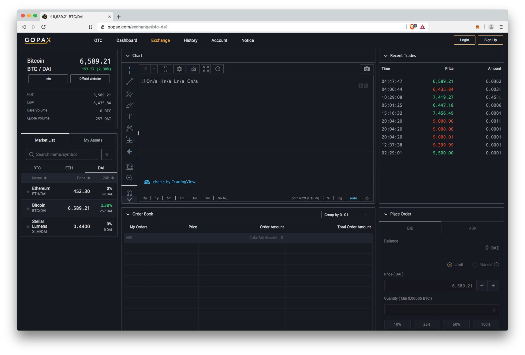Collapse the Recent Trades panel

coord(386,56)
